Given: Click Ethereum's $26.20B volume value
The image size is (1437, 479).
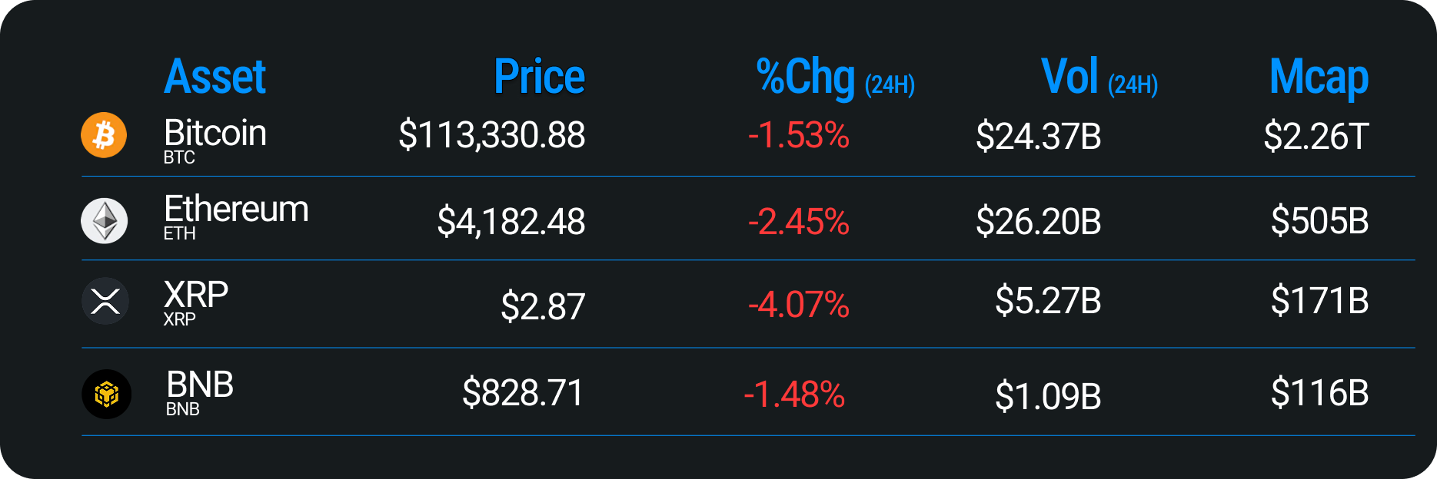Looking at the screenshot, I should pyautogui.click(x=1038, y=222).
